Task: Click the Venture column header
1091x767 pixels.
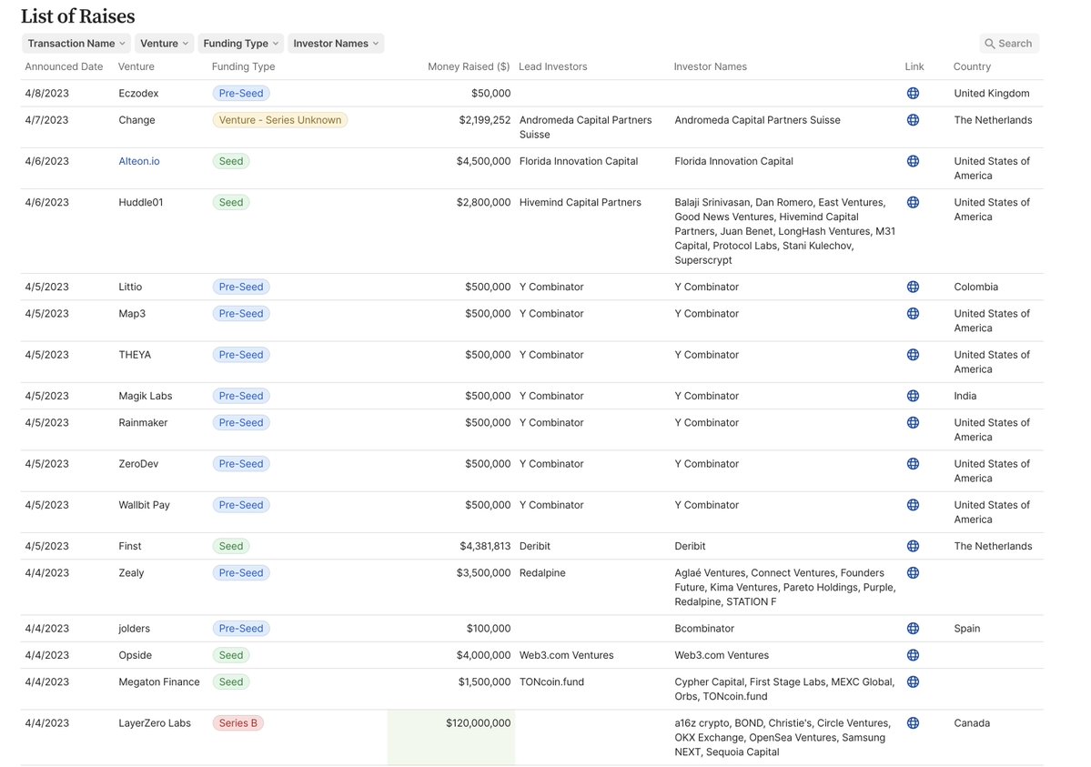Action: pos(136,66)
